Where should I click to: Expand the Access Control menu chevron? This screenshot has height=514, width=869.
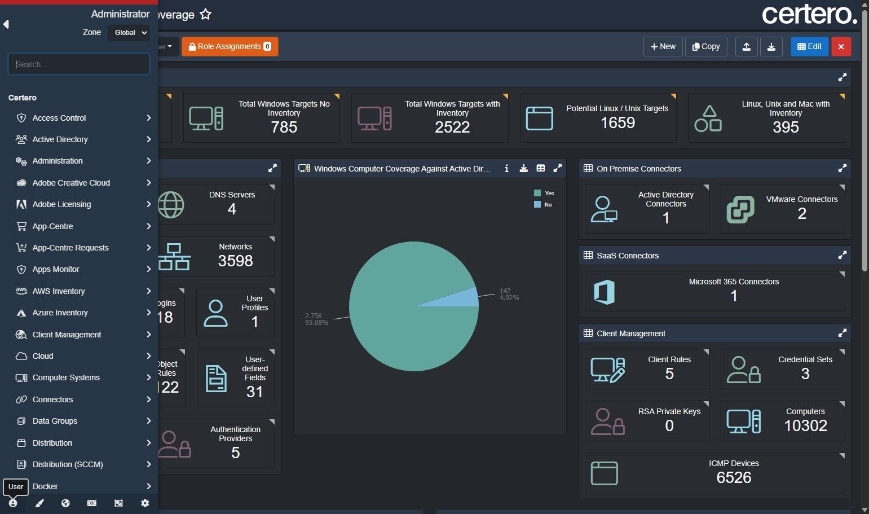149,118
